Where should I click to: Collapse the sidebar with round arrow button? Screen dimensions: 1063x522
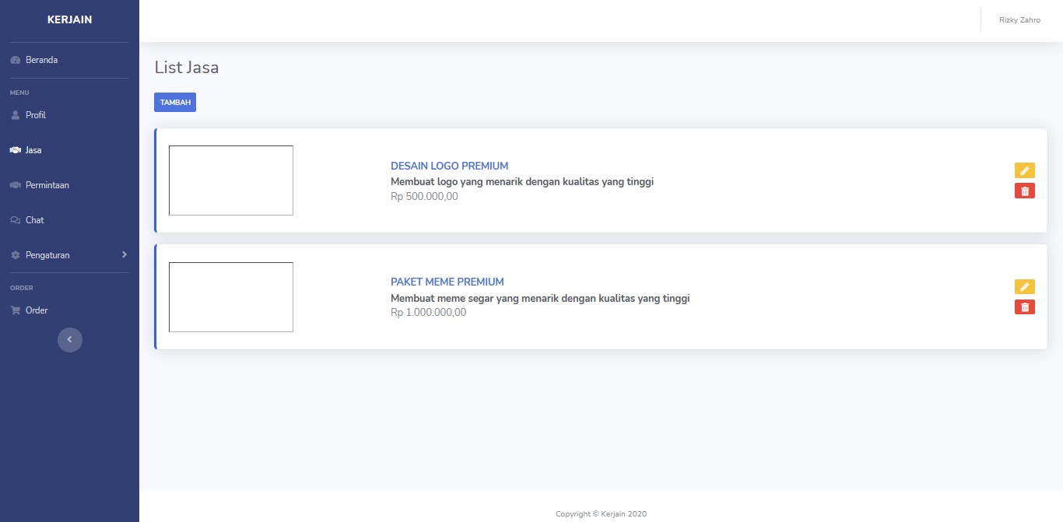click(x=69, y=340)
